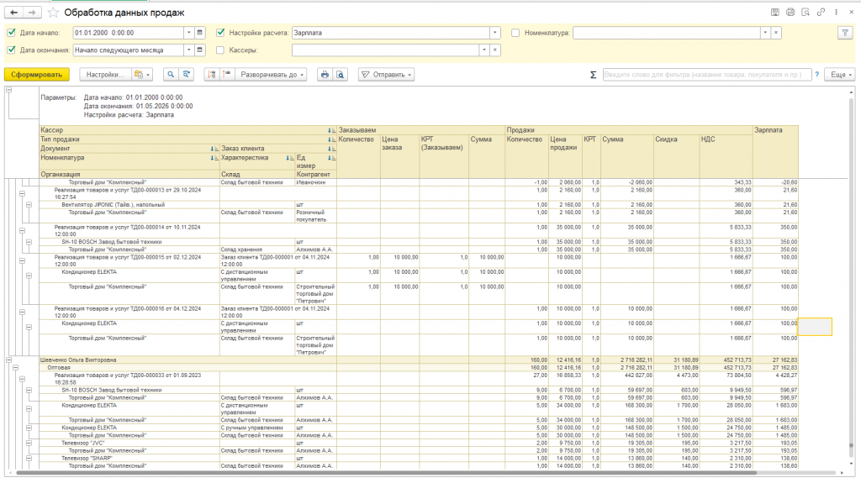The image size is (861, 483).
Task: Expand the Разворачивать до dropdown
Action: coord(269,75)
